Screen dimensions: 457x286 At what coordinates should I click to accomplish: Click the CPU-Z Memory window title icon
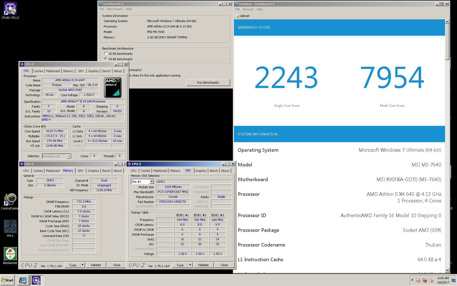coord(22,164)
